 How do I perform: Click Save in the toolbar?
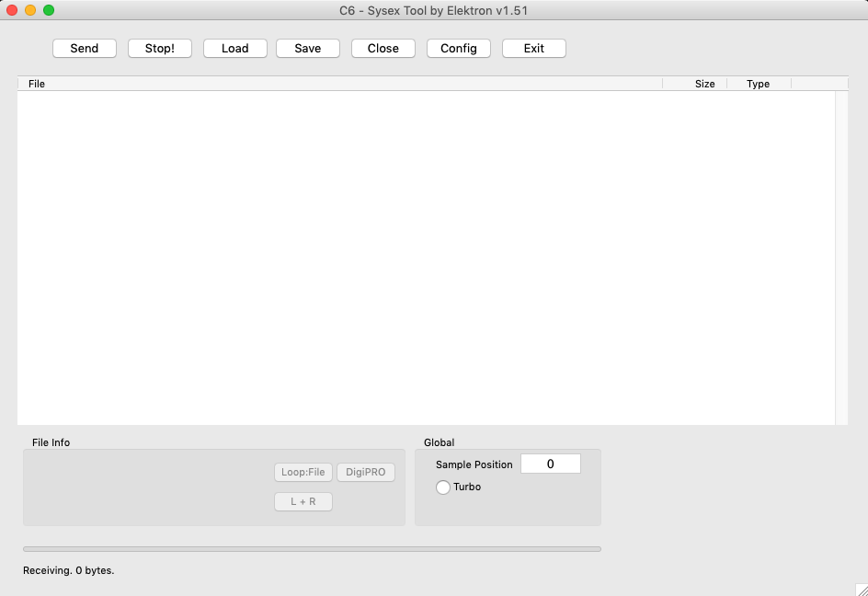(308, 48)
